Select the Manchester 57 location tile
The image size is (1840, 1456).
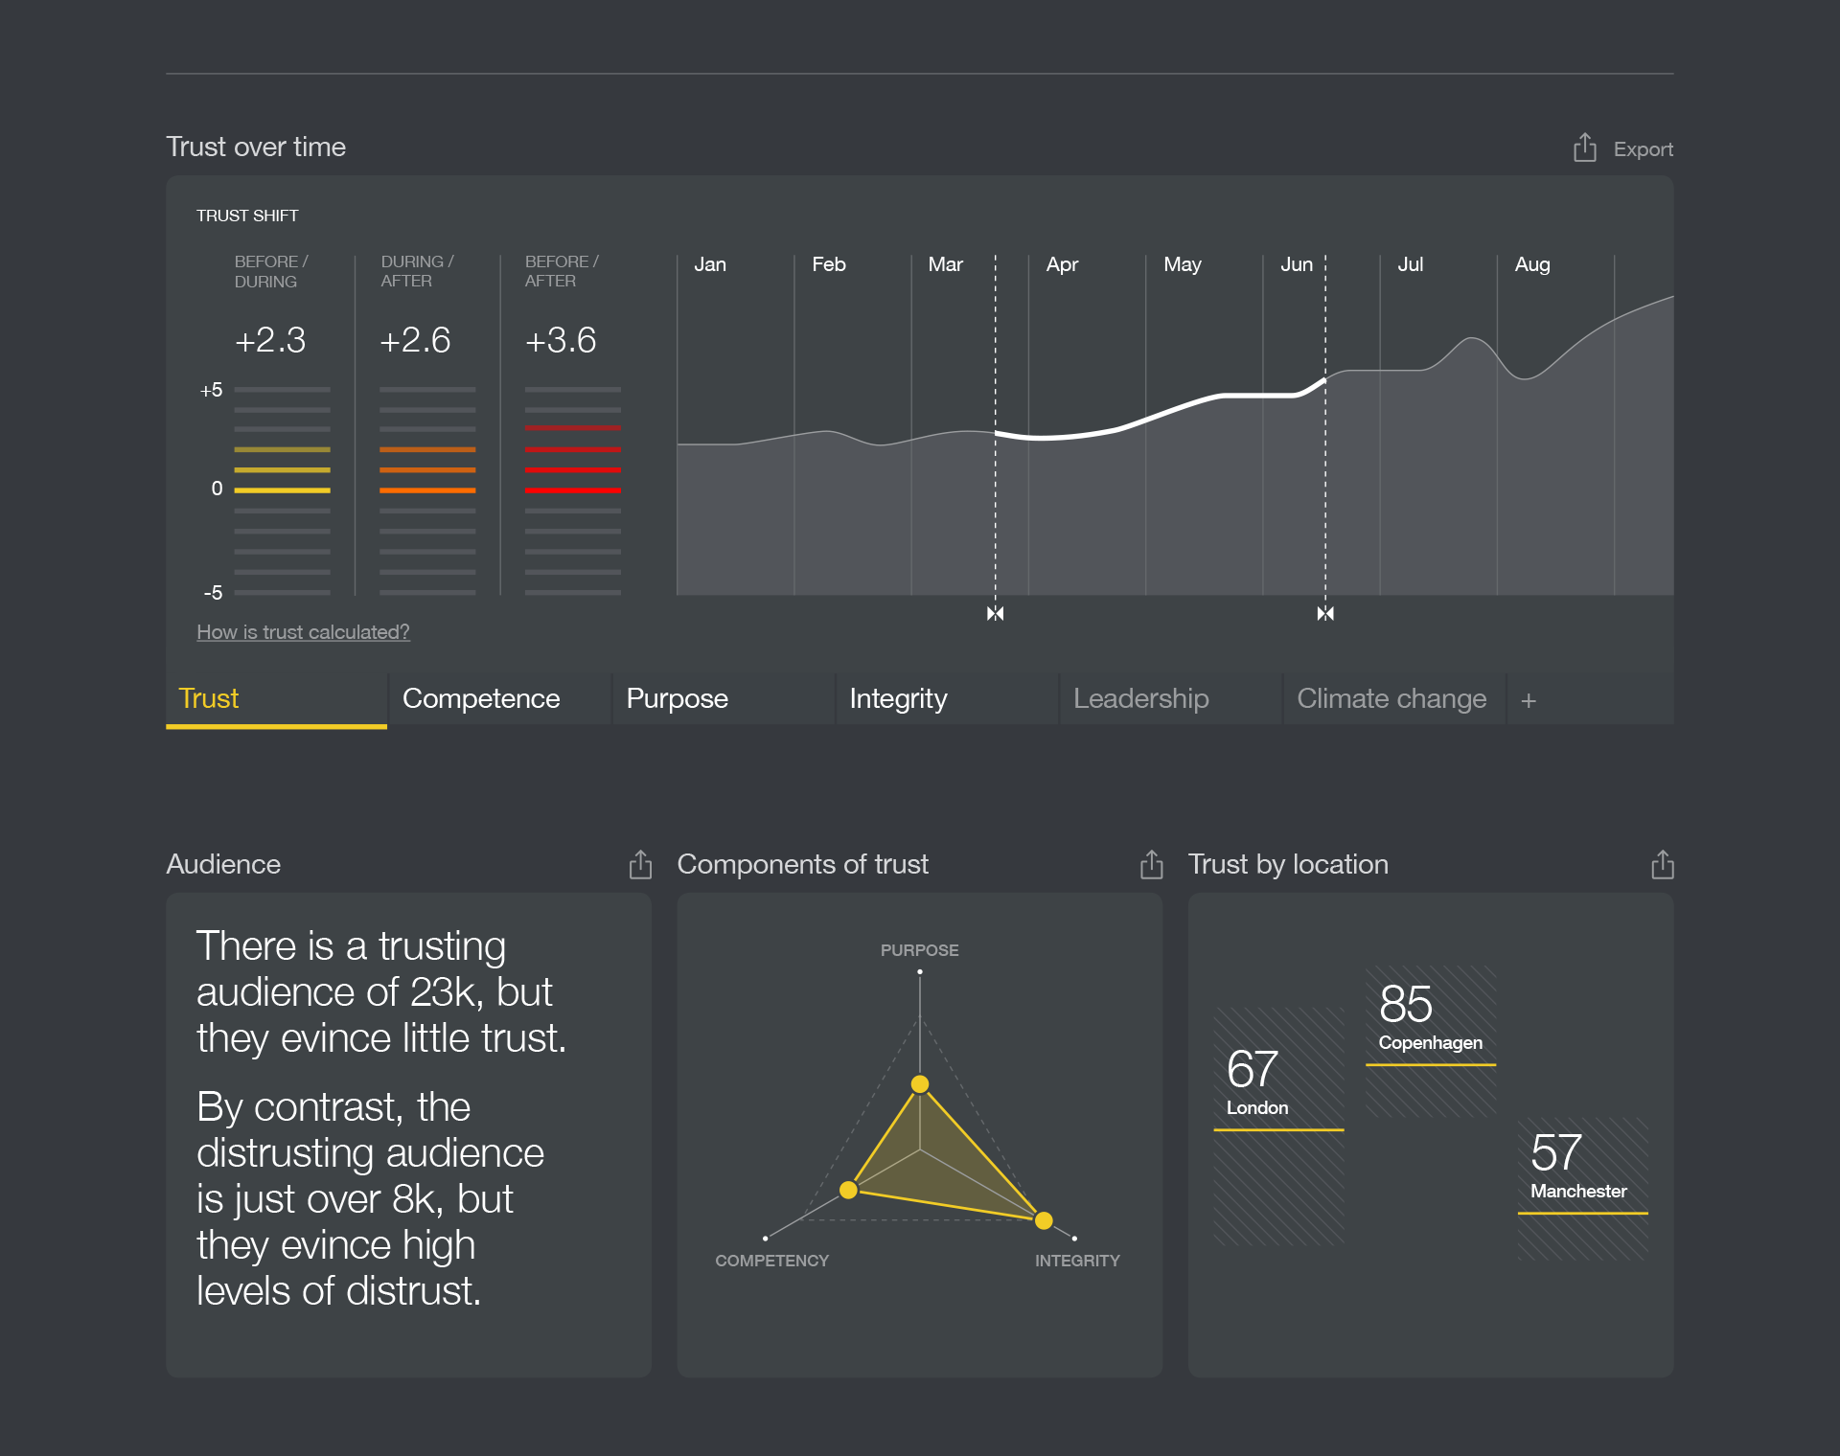[x=1581, y=1169]
